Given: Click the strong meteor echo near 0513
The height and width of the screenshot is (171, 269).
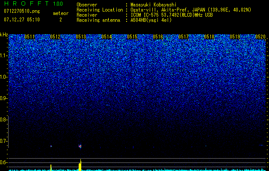Looking at the screenshot, I should click(80, 146).
